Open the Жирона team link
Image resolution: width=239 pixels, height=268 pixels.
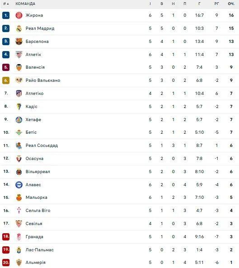point(34,15)
